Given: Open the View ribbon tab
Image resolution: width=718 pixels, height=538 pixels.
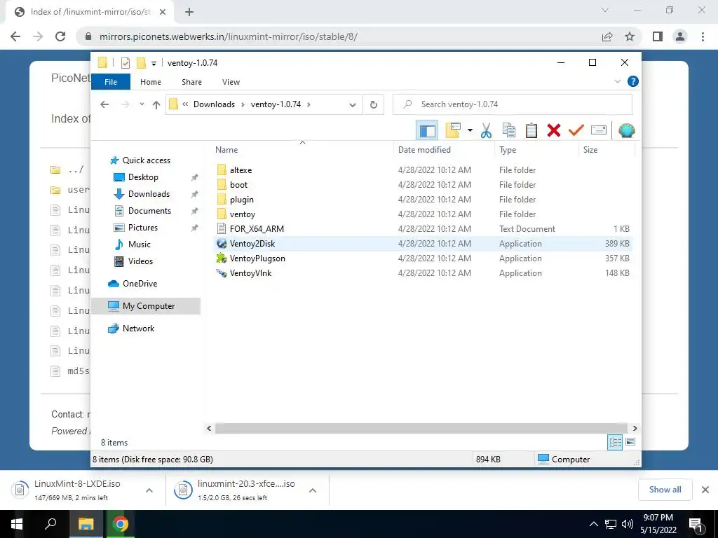Looking at the screenshot, I should tap(231, 82).
